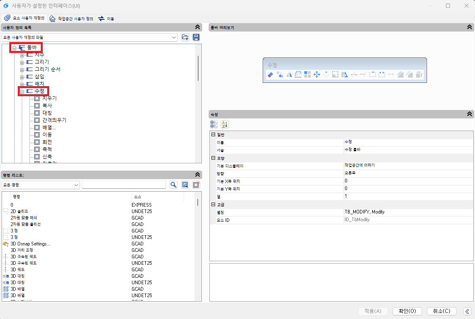Collapse the 사용자 정의 목록 panel
The height and width of the screenshot is (319, 475).
click(197, 27)
